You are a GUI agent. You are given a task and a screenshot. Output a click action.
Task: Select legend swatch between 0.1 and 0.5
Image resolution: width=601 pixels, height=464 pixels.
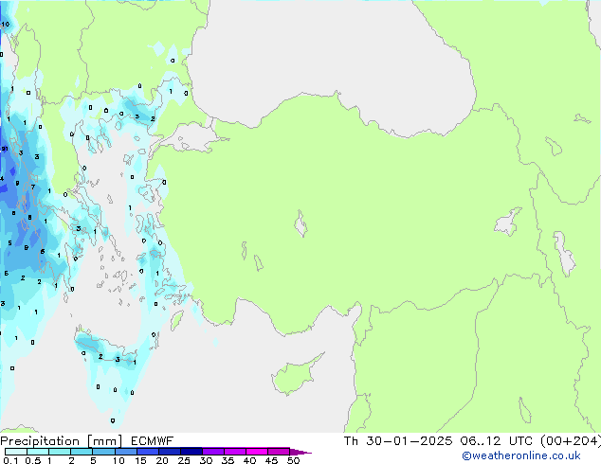16,452
